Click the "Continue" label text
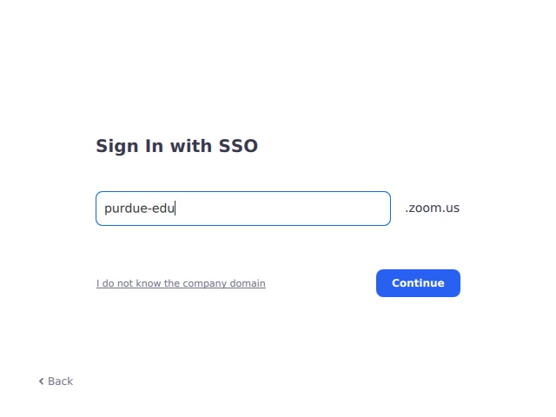The width and height of the screenshot is (556, 417). pyautogui.click(x=418, y=283)
